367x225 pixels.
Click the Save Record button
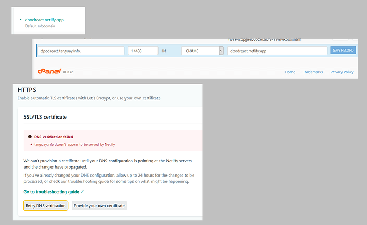point(343,51)
